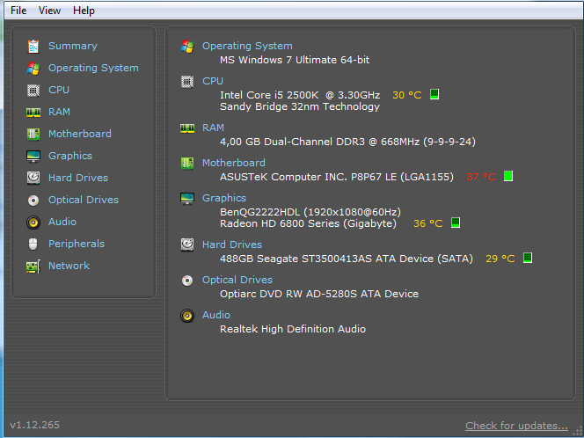Click the version number v1.12.265
This screenshot has height=438, width=584.
[35, 426]
